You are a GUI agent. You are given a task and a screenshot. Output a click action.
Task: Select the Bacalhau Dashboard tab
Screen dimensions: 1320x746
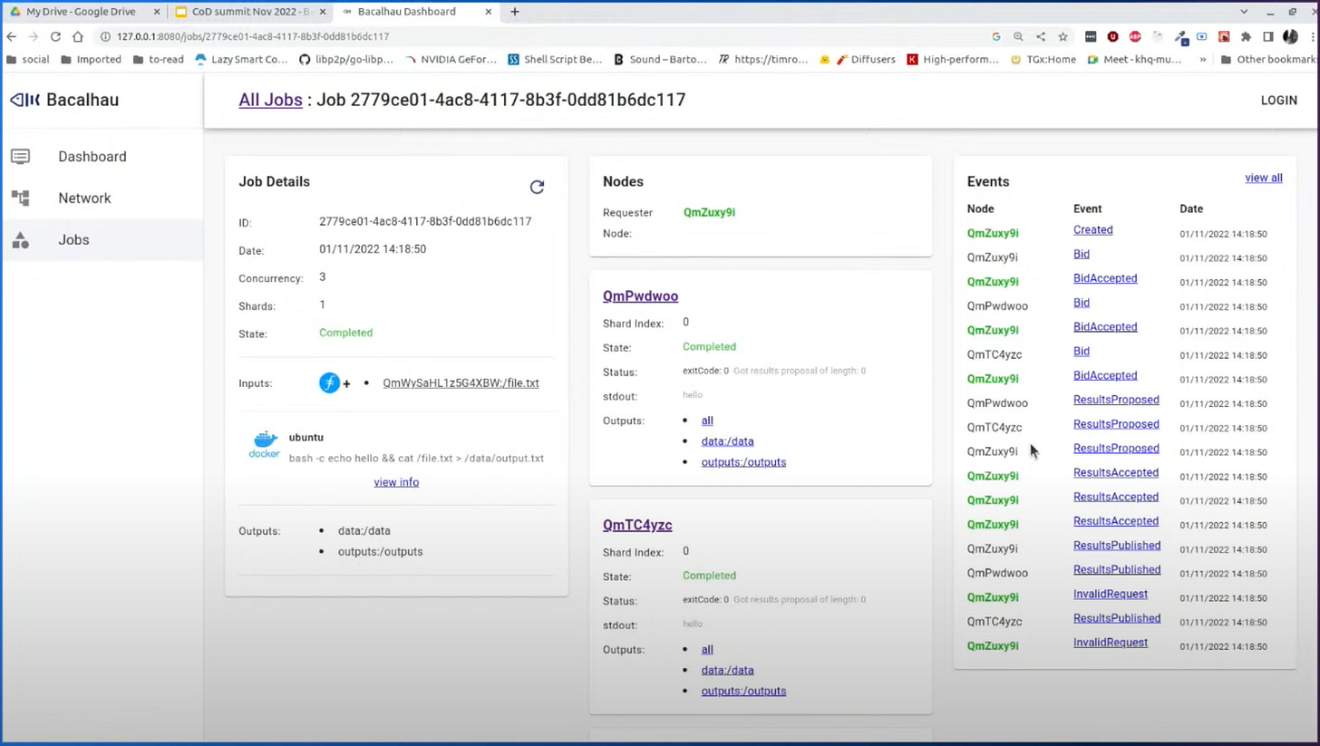[417, 12]
